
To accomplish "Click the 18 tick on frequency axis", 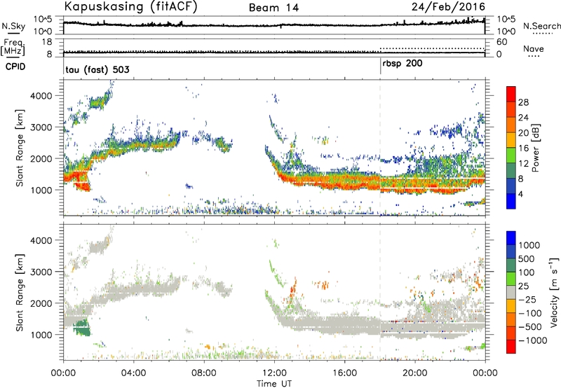I will (x=47, y=42).
